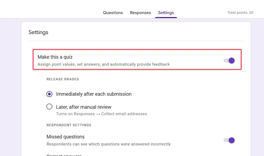Click the RELEASE GRADES section header
The height and width of the screenshot is (156, 264).
[x=63, y=79]
